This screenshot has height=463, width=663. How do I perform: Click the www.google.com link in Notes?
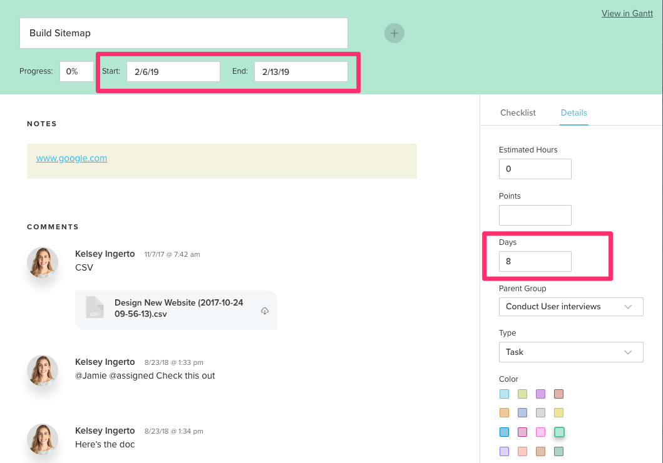71,158
